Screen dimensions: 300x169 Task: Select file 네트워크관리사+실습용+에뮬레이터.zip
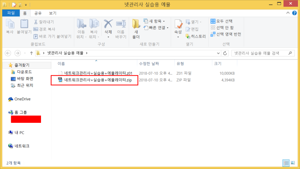tap(98, 80)
